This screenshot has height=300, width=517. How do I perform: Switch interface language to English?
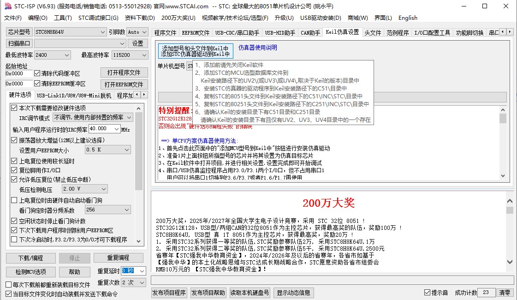click(408, 18)
